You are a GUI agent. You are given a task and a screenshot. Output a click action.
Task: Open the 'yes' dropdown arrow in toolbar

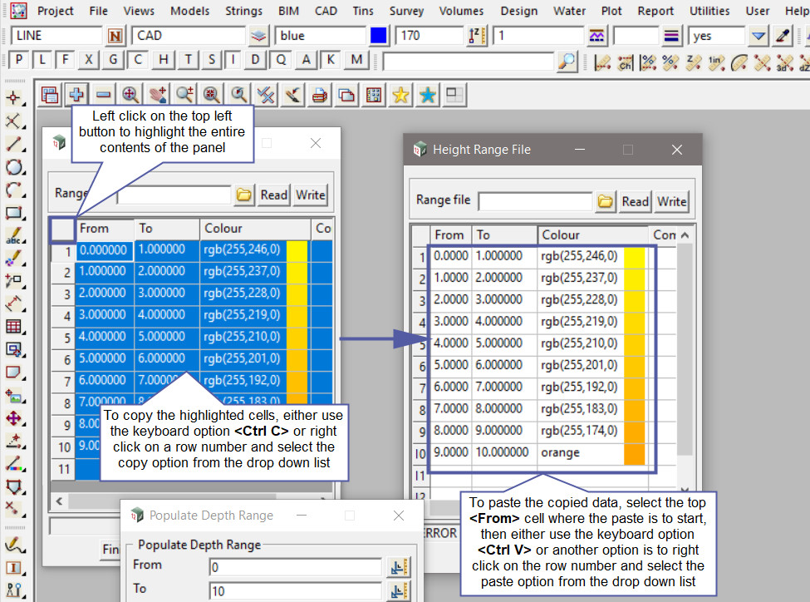[x=758, y=36]
